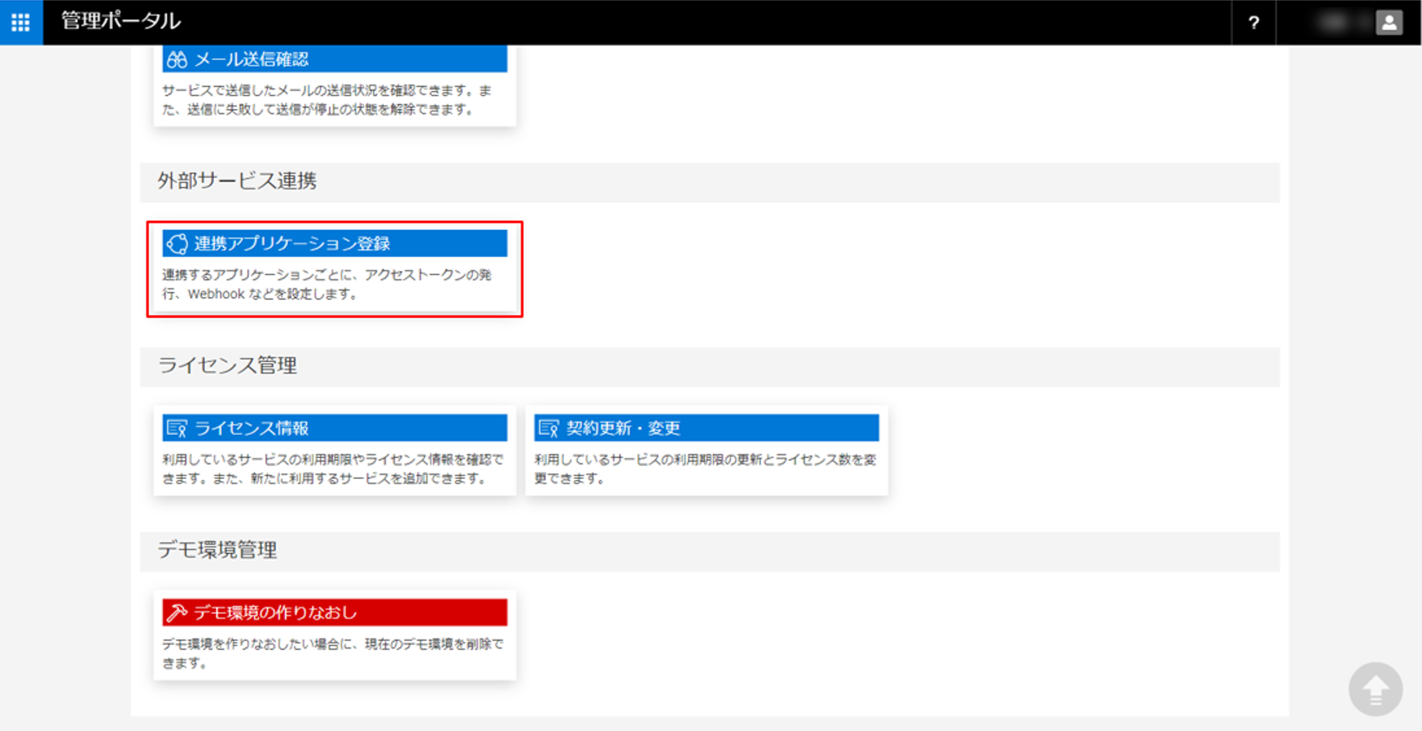Open 連携アプリケーション登録 header link

tap(292, 244)
